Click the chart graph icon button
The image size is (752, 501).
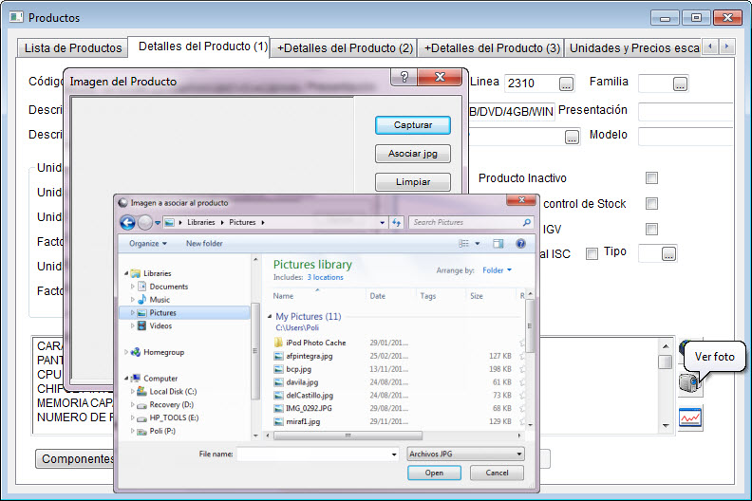pyautogui.click(x=689, y=417)
